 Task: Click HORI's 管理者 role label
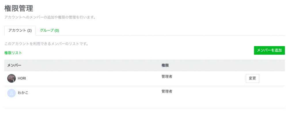(x=167, y=76)
